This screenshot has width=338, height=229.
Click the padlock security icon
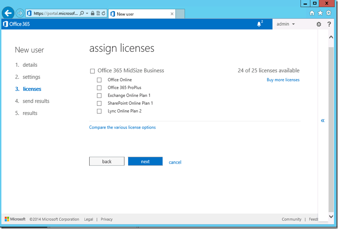point(92,13)
